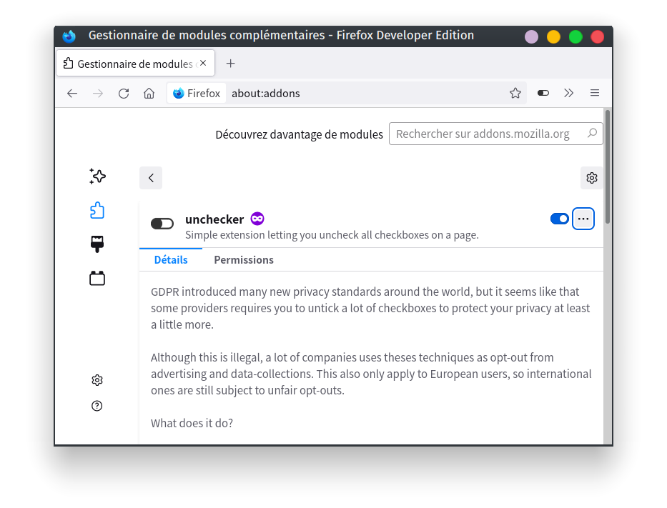This screenshot has width=667, height=508.
Task: Select the Extensions puzzle-piece category
Action: tap(97, 210)
